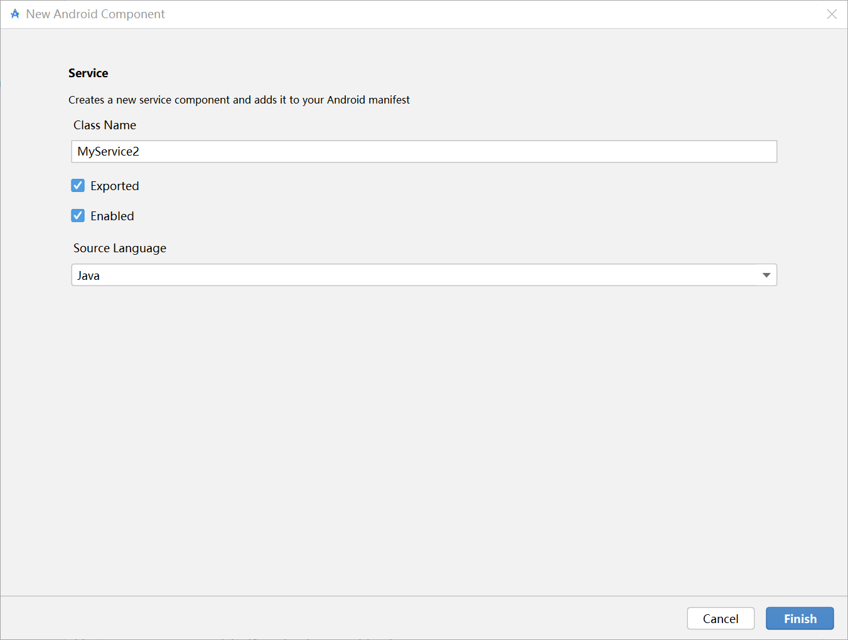
Task: Click the Exported checkbox label text
Action: click(x=115, y=186)
